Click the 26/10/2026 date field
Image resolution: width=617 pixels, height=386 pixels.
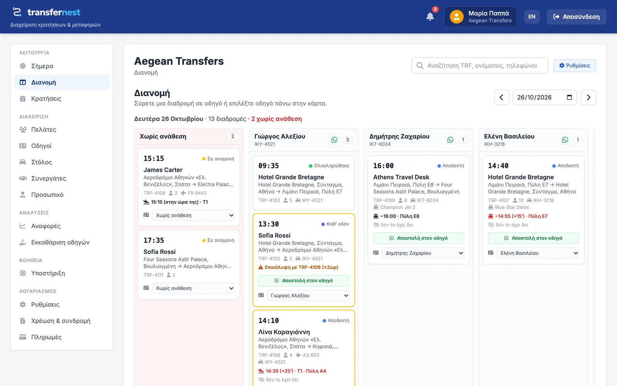[x=545, y=97]
